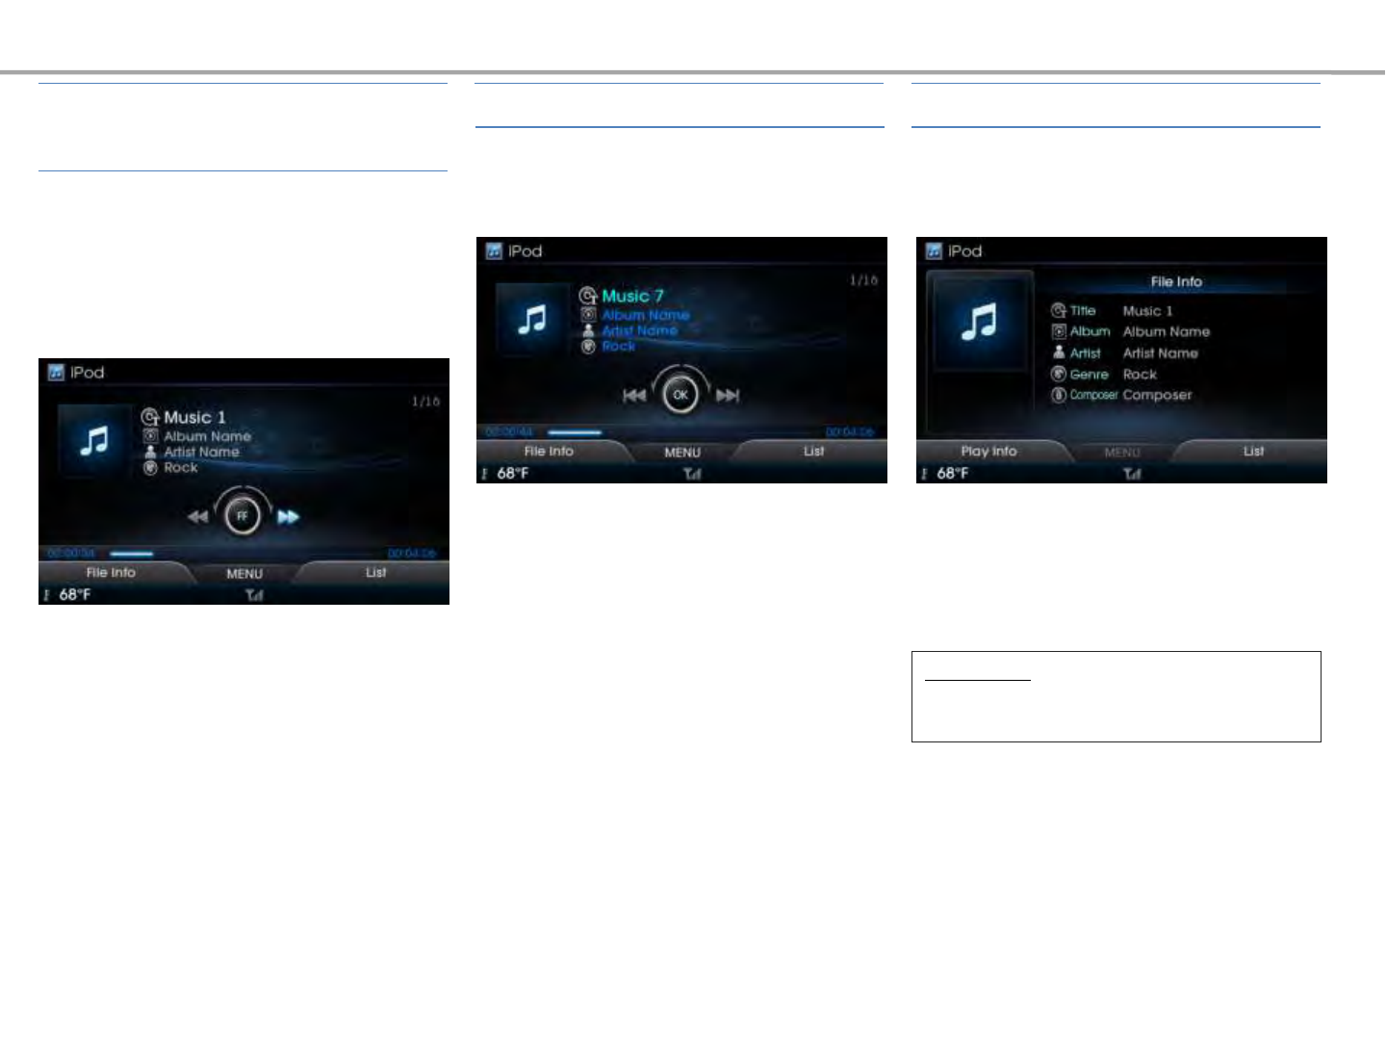Tap fast-forward arrows on Music 1 screen
The image size is (1386, 1040).
(x=288, y=517)
